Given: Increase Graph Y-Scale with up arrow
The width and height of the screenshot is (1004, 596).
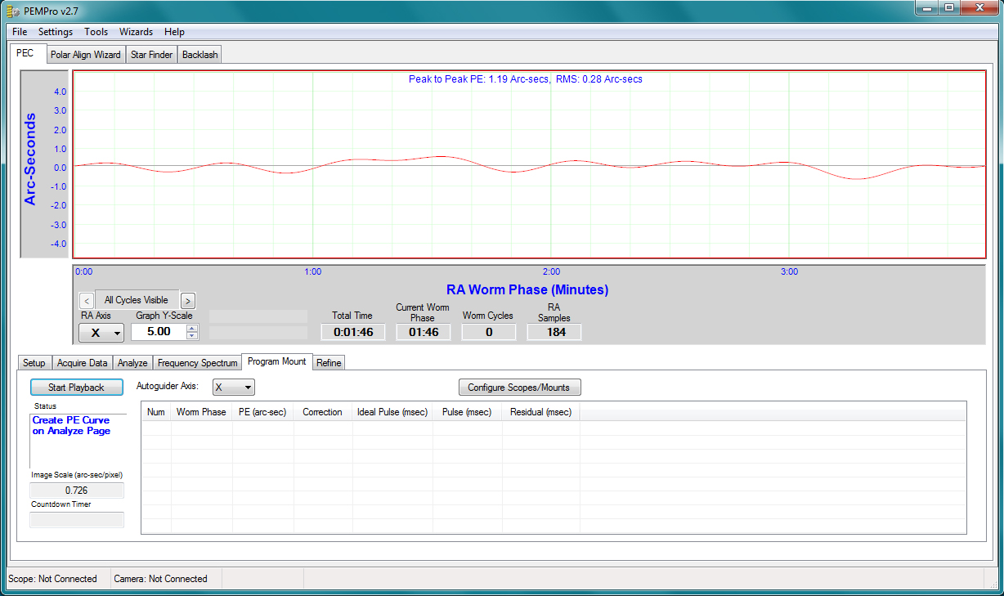Looking at the screenshot, I should point(192,328).
